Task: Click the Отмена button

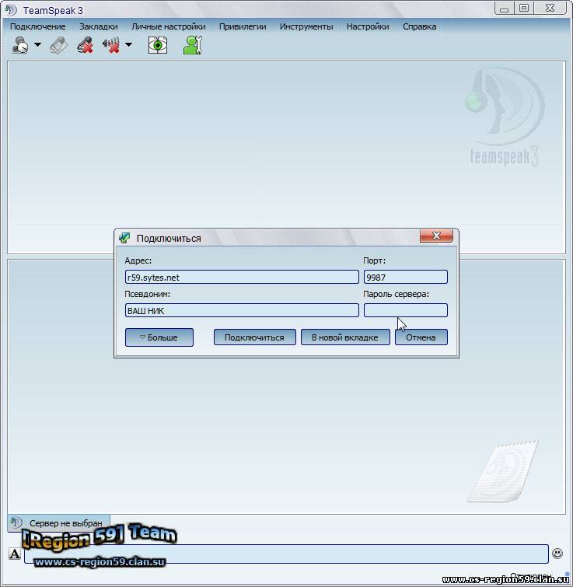Action: 421,337
